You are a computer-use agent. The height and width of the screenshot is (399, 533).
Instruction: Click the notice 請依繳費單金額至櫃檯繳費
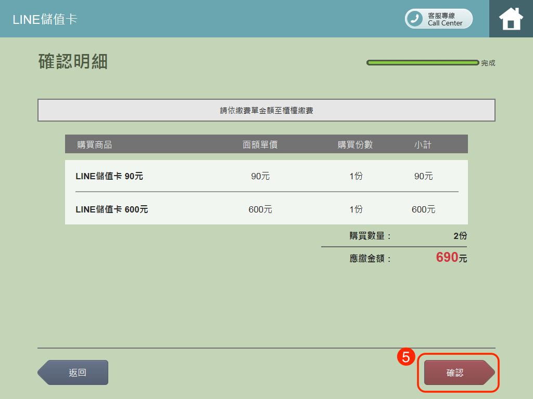[x=266, y=110]
